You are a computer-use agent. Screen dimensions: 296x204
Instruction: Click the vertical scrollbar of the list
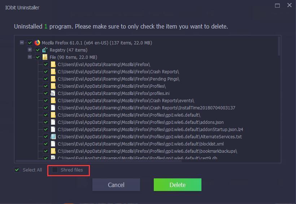tap(279, 46)
